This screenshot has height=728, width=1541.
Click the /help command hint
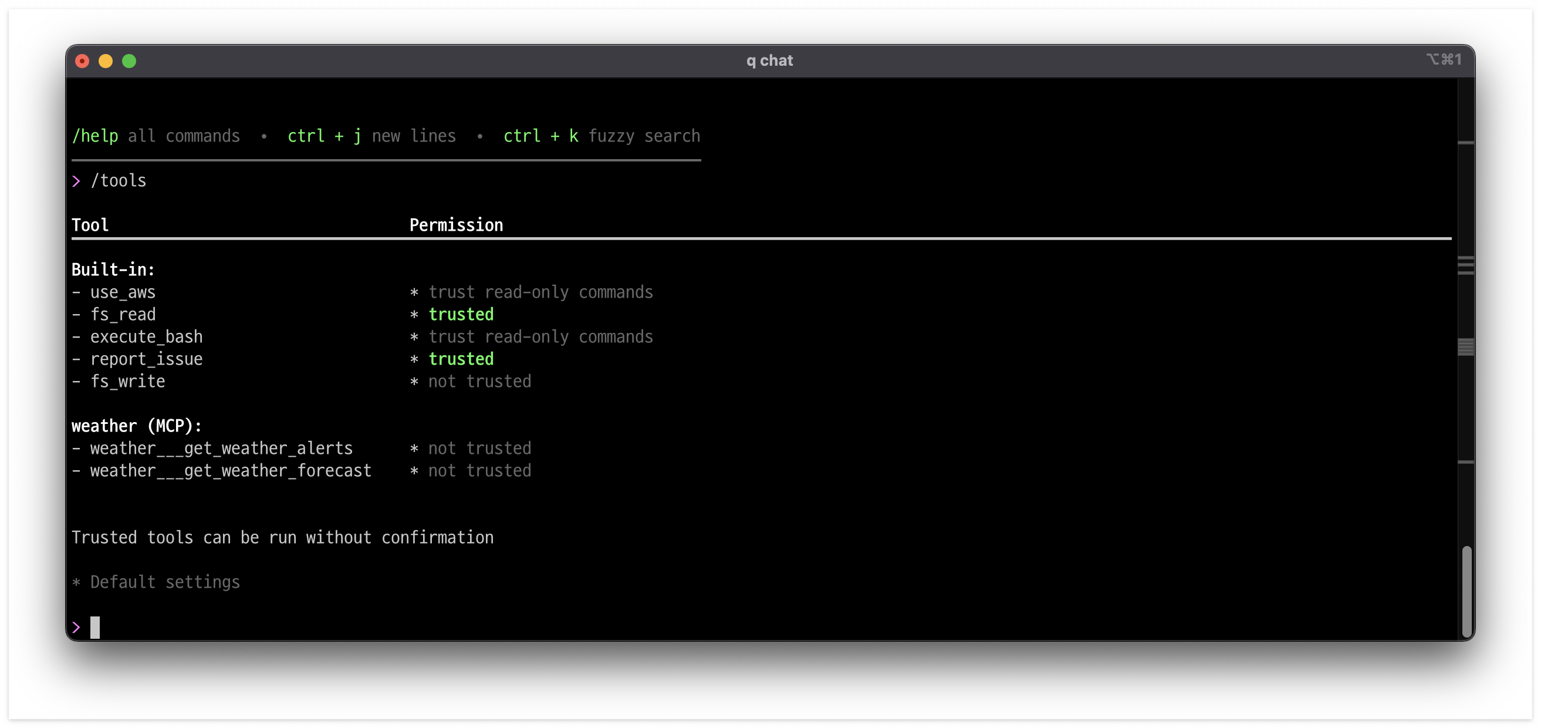tap(95, 136)
